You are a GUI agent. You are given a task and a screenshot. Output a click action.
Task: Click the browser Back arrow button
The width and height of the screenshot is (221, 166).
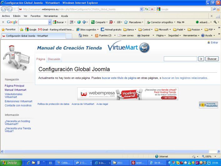click(x=4, y=9)
